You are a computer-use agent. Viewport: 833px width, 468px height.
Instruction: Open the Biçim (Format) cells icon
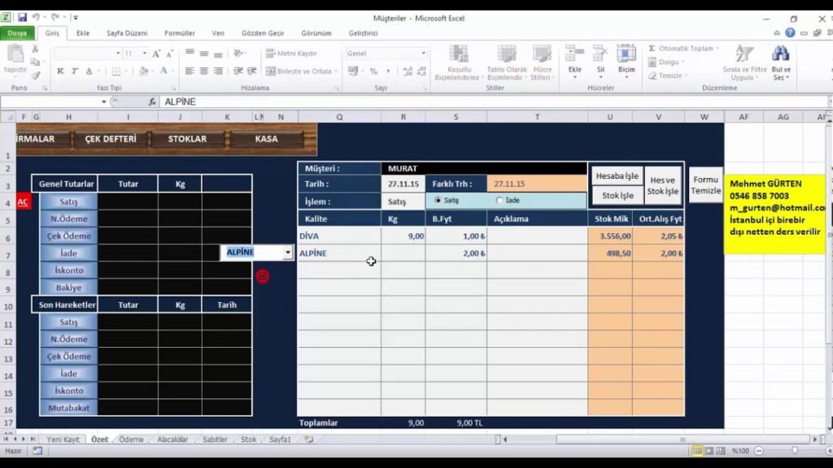coord(626,55)
